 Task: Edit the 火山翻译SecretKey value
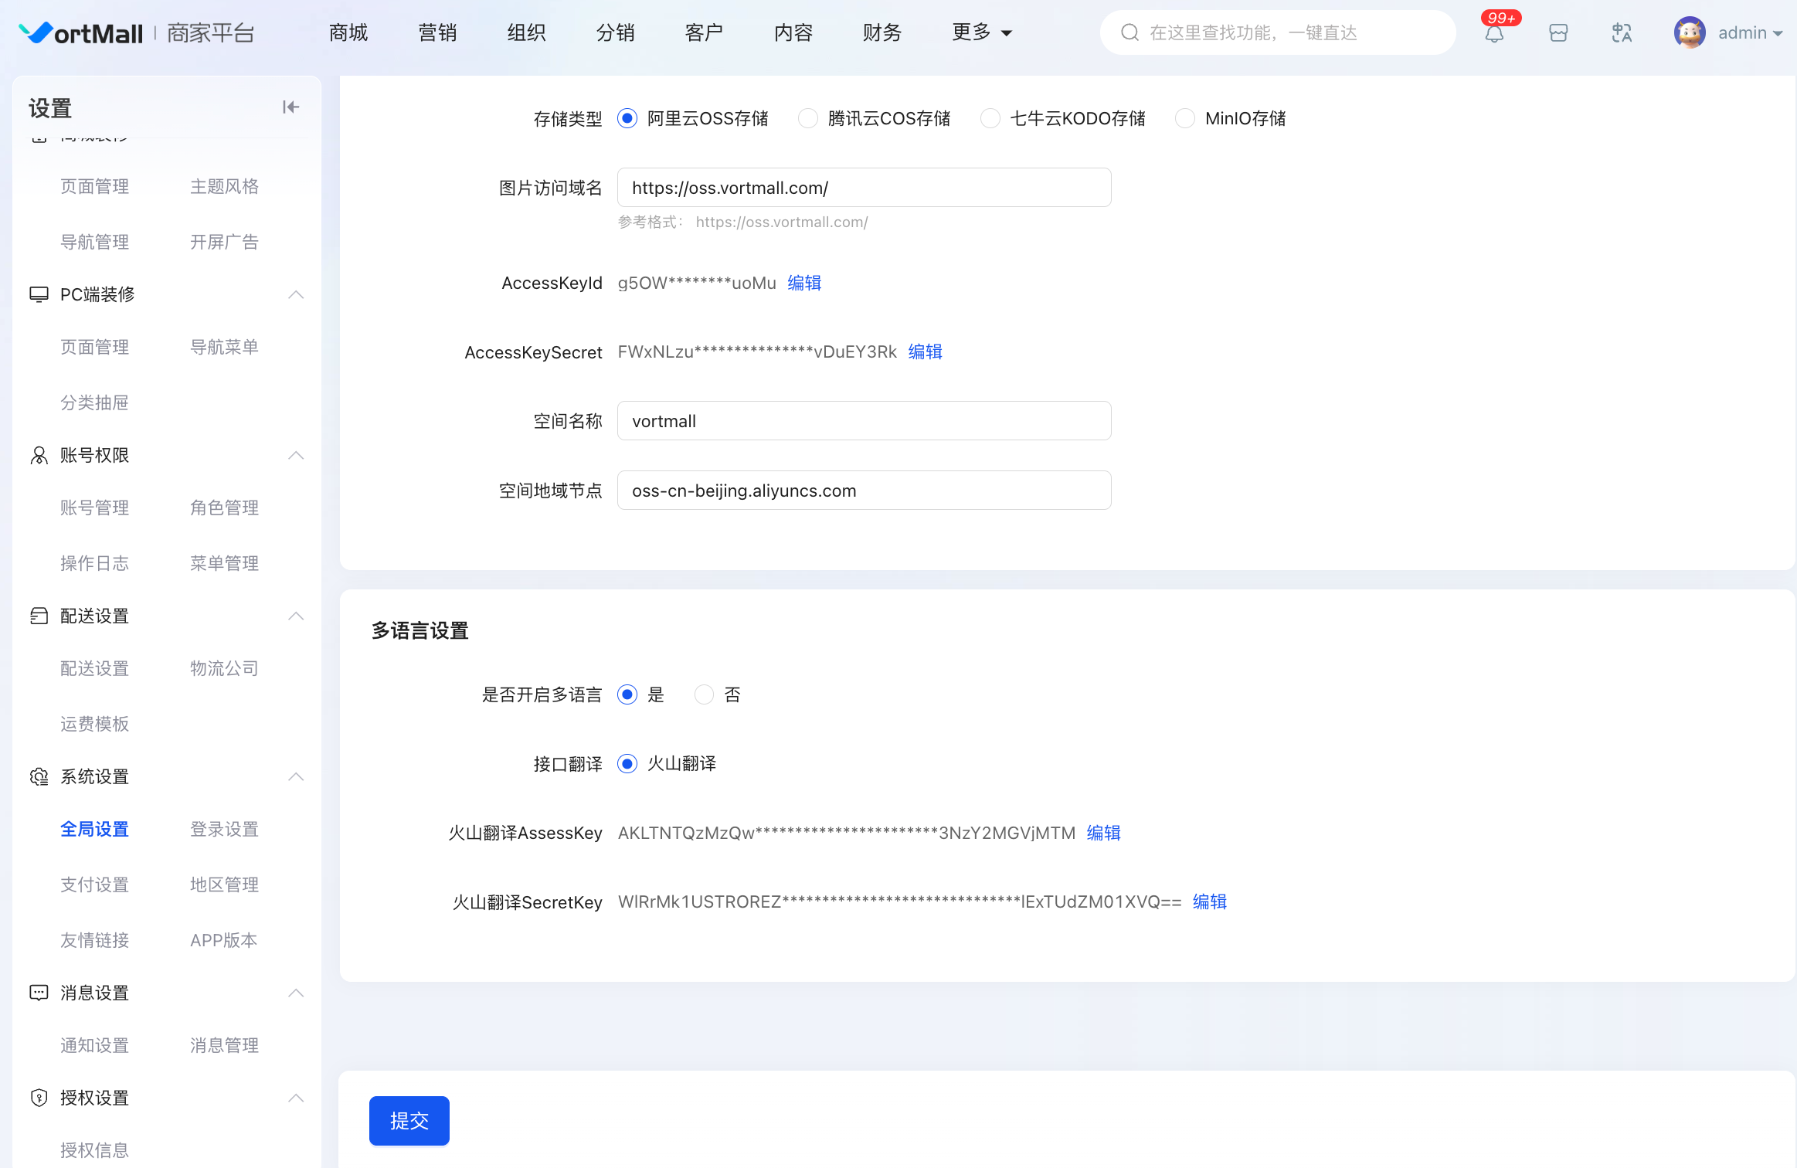(1209, 902)
